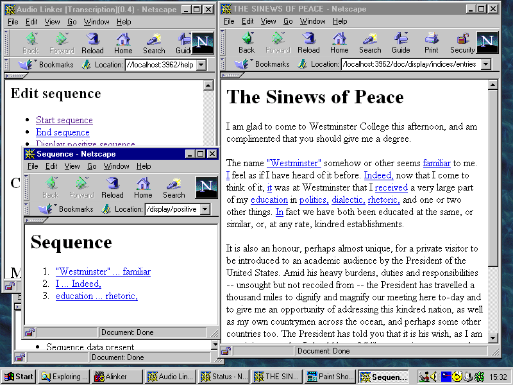
Task: Click the Netscape N logo in Sequence window
Action: tap(206, 187)
